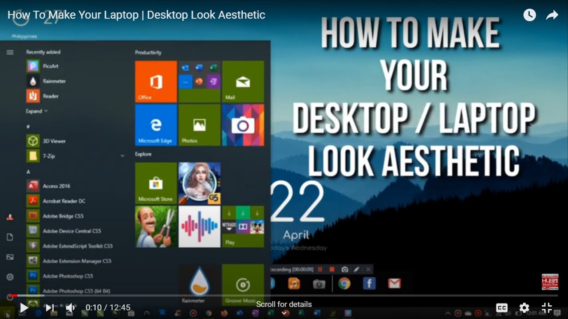Open Adobe Extension Manager CS5
The height and width of the screenshot is (319, 568).
tap(69, 261)
